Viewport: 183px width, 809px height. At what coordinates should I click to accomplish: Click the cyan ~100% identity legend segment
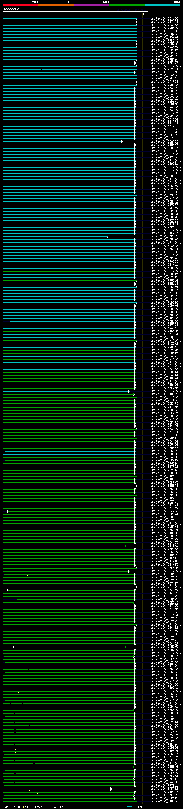coord(162,5)
